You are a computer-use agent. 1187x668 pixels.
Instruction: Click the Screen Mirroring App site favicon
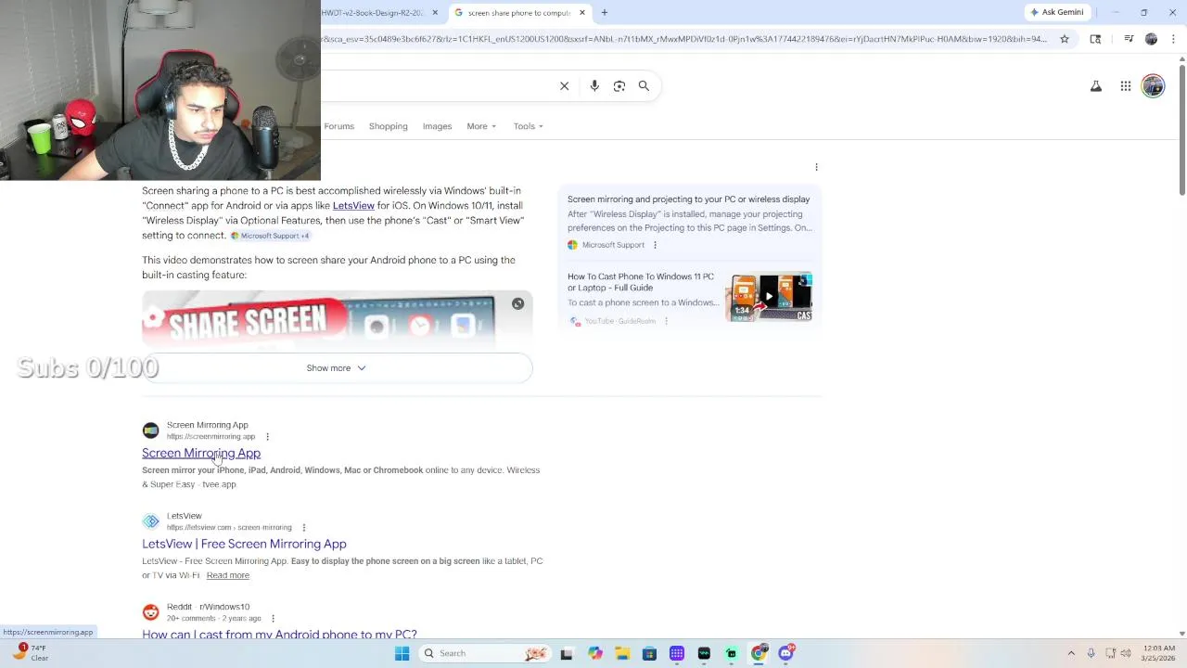pos(150,430)
